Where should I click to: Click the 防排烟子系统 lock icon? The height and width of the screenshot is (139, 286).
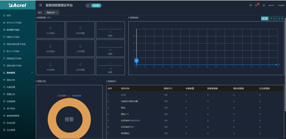(4, 30)
